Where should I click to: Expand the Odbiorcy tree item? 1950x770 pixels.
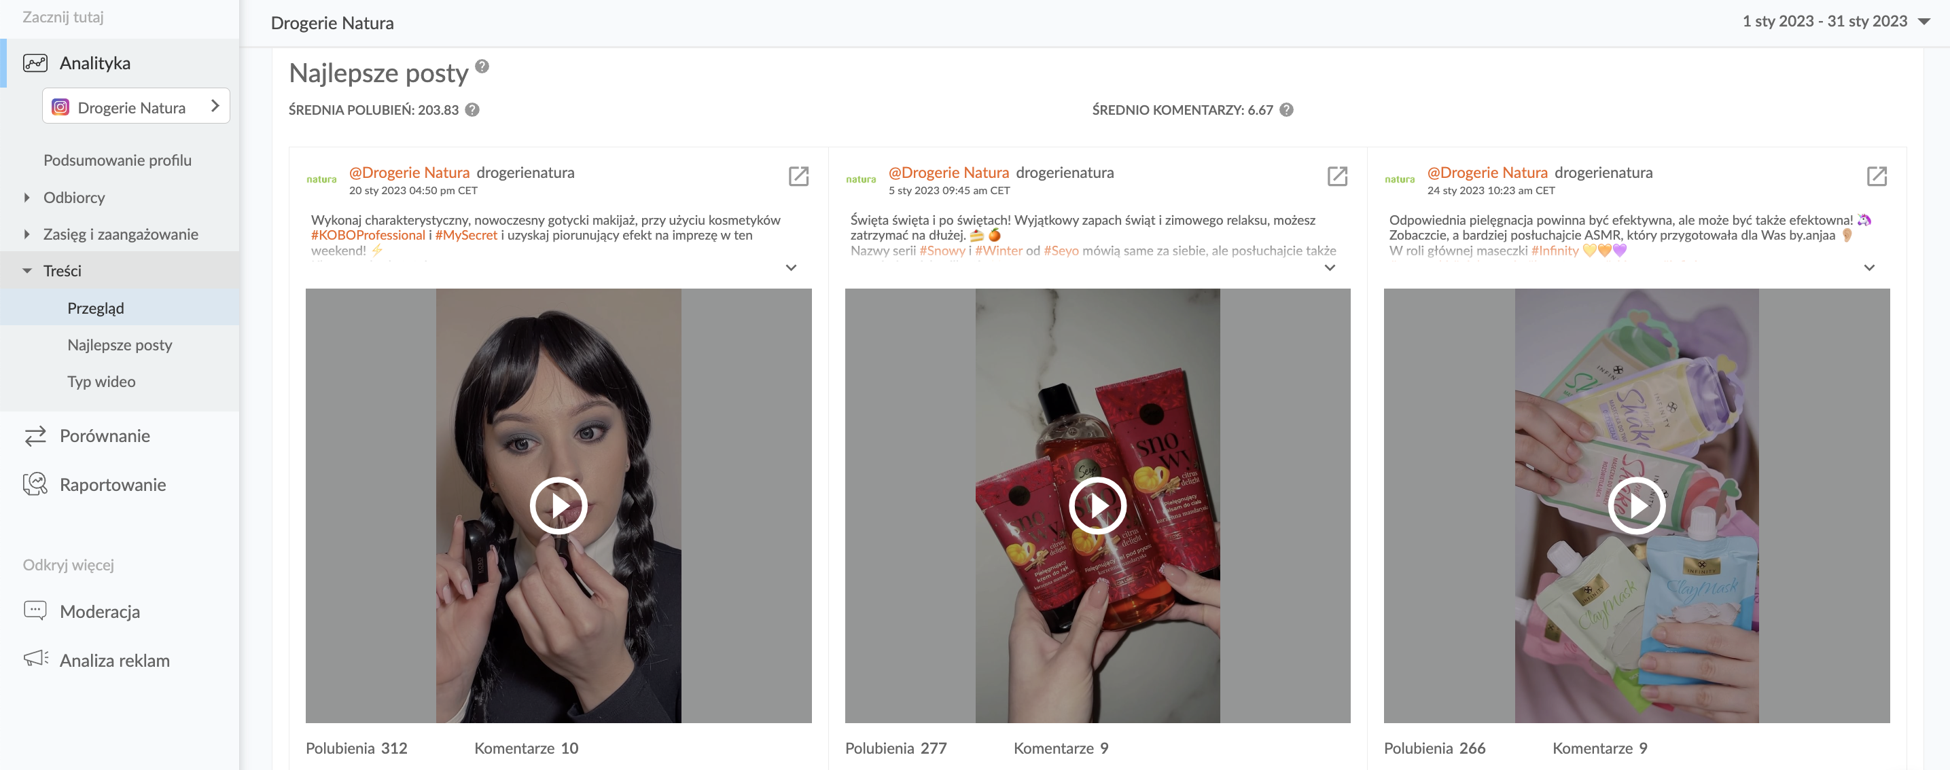pos(26,198)
